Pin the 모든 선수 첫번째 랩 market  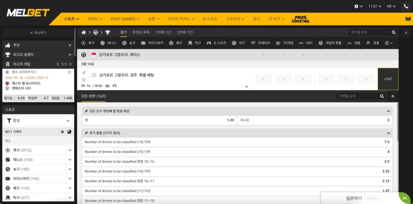coord(86,111)
